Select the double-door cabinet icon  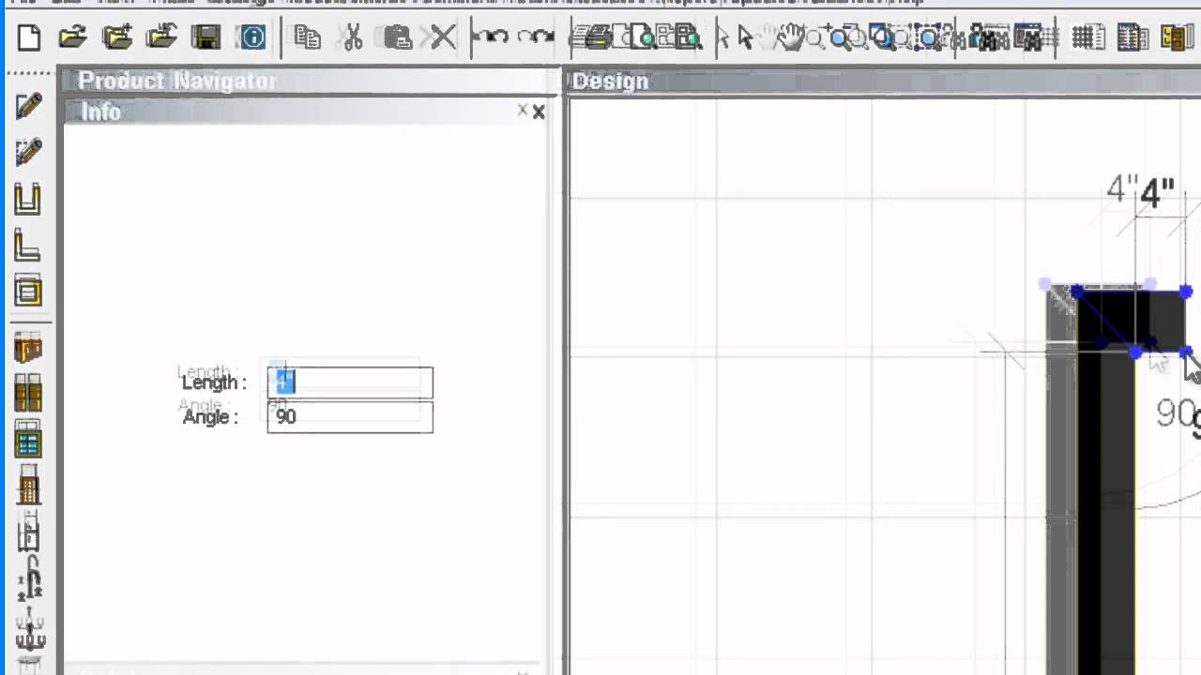pos(28,393)
